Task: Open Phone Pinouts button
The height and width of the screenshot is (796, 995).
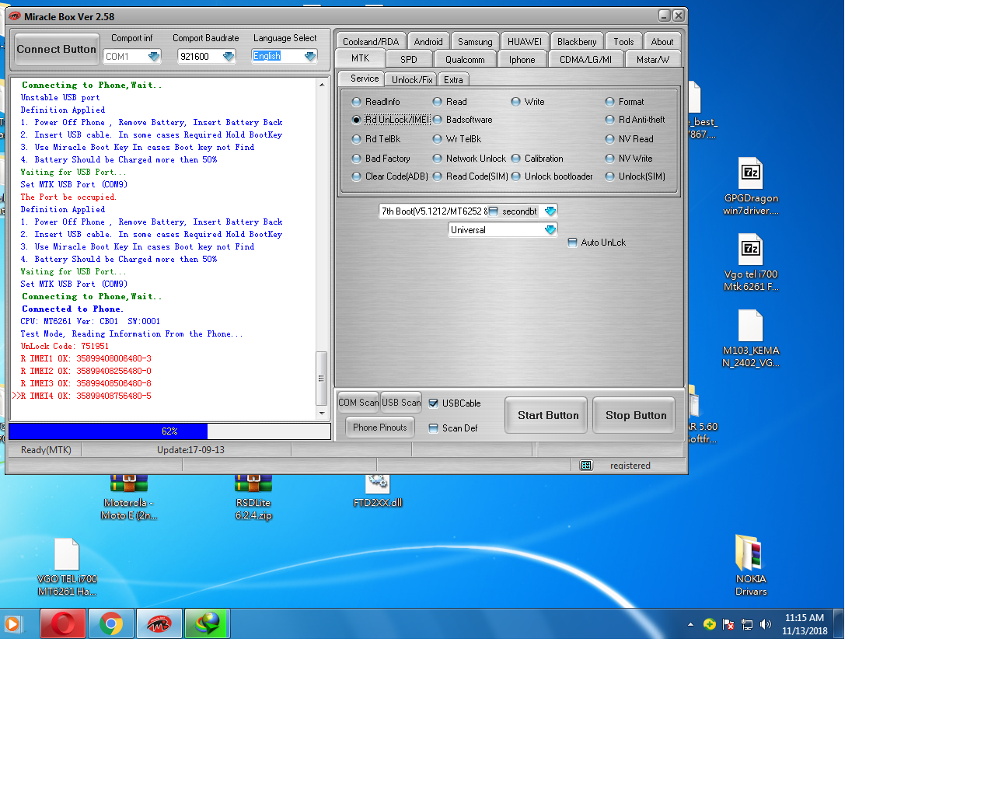Action: [x=380, y=428]
